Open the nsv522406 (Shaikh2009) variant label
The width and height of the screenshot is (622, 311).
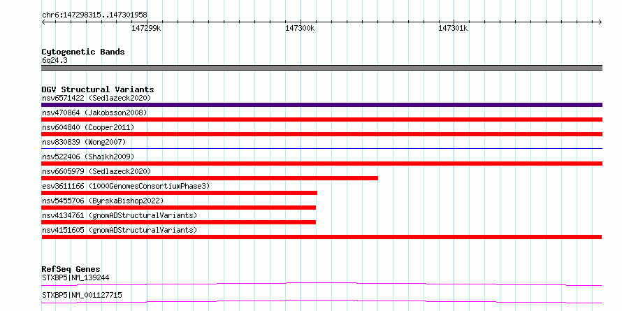coord(88,157)
